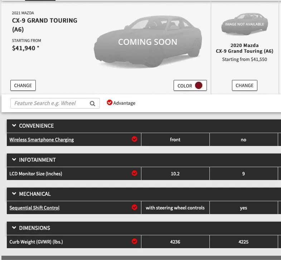Image resolution: width=281 pixels, height=260 pixels.
Task: Click the 4225 curb weight value
Action: [x=243, y=242]
